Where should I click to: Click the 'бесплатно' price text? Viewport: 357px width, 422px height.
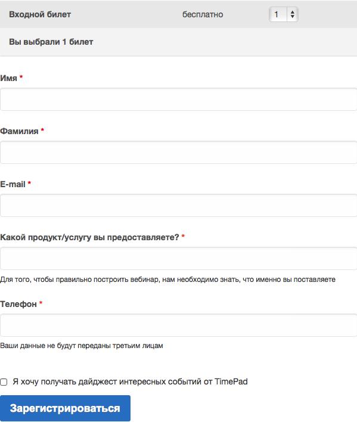click(203, 14)
